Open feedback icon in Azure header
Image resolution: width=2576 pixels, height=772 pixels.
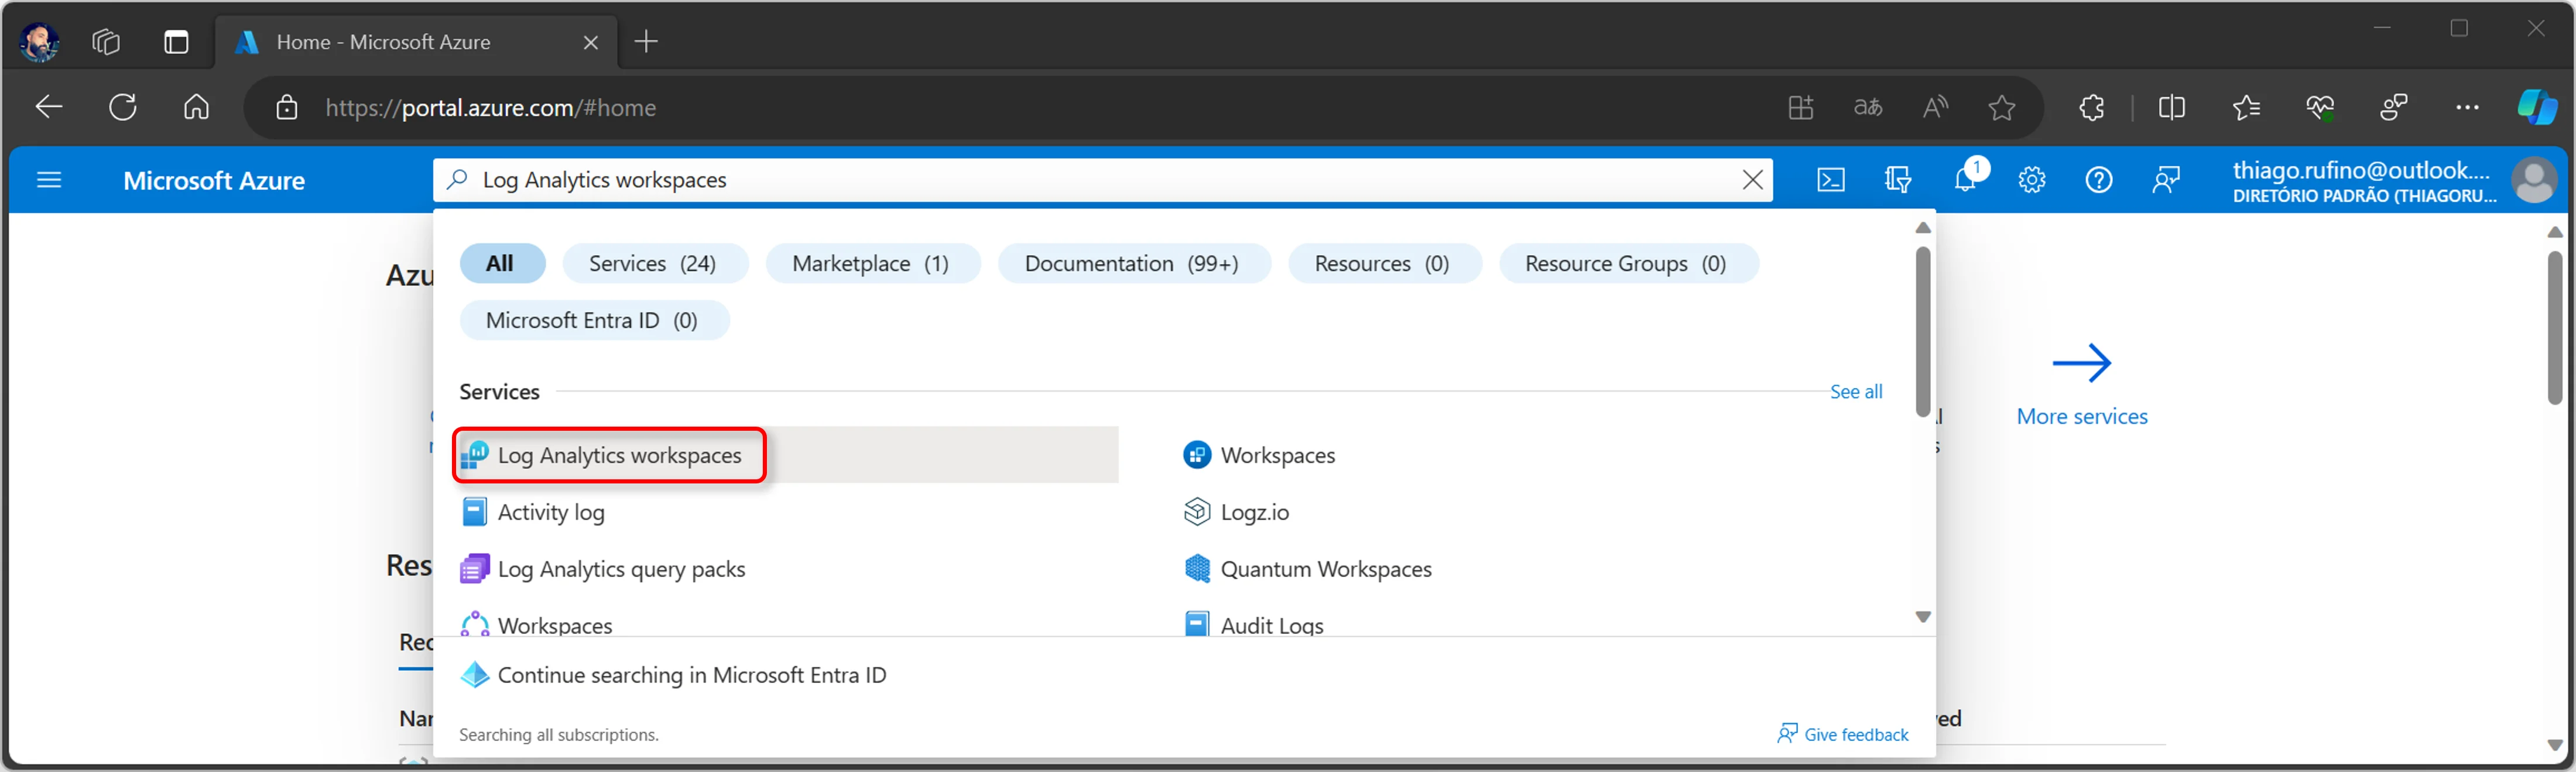(2165, 180)
